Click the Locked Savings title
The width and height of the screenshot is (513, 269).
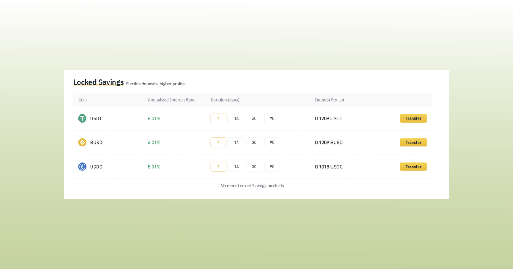coord(98,82)
